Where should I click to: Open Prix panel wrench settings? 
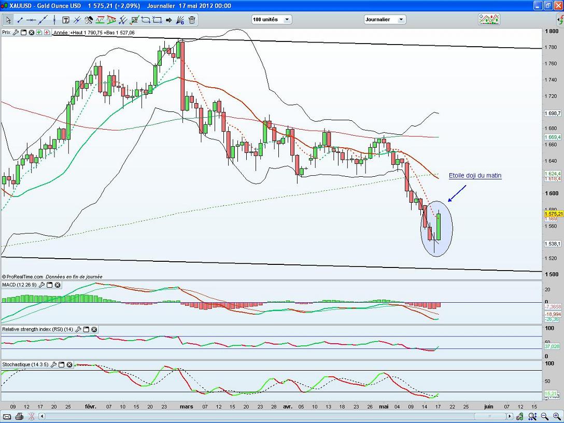[x=16, y=32]
